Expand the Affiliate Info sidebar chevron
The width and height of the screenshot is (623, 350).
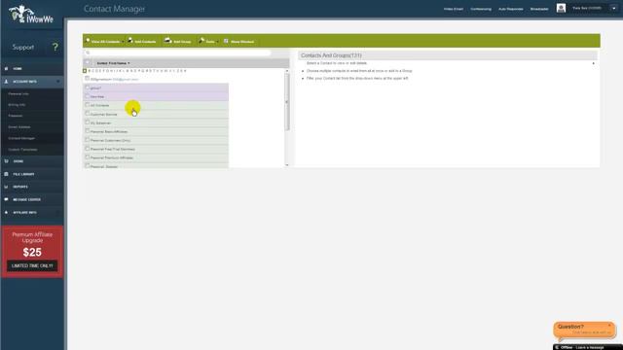[58, 213]
